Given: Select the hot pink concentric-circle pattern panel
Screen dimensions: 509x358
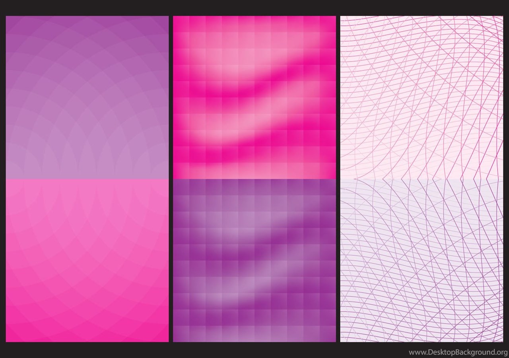Looking at the screenshot, I should tap(87, 260).
